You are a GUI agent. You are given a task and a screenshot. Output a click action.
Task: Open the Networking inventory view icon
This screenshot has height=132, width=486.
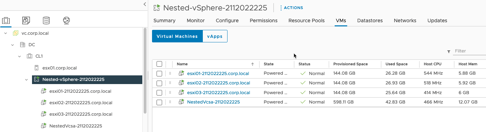(x=66, y=20)
